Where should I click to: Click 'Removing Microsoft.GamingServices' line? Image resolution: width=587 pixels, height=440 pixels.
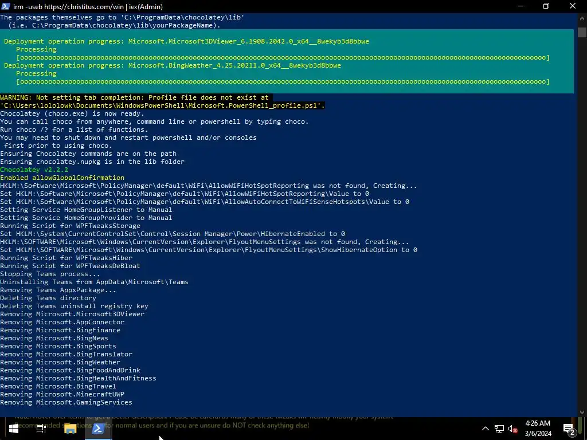(x=66, y=402)
